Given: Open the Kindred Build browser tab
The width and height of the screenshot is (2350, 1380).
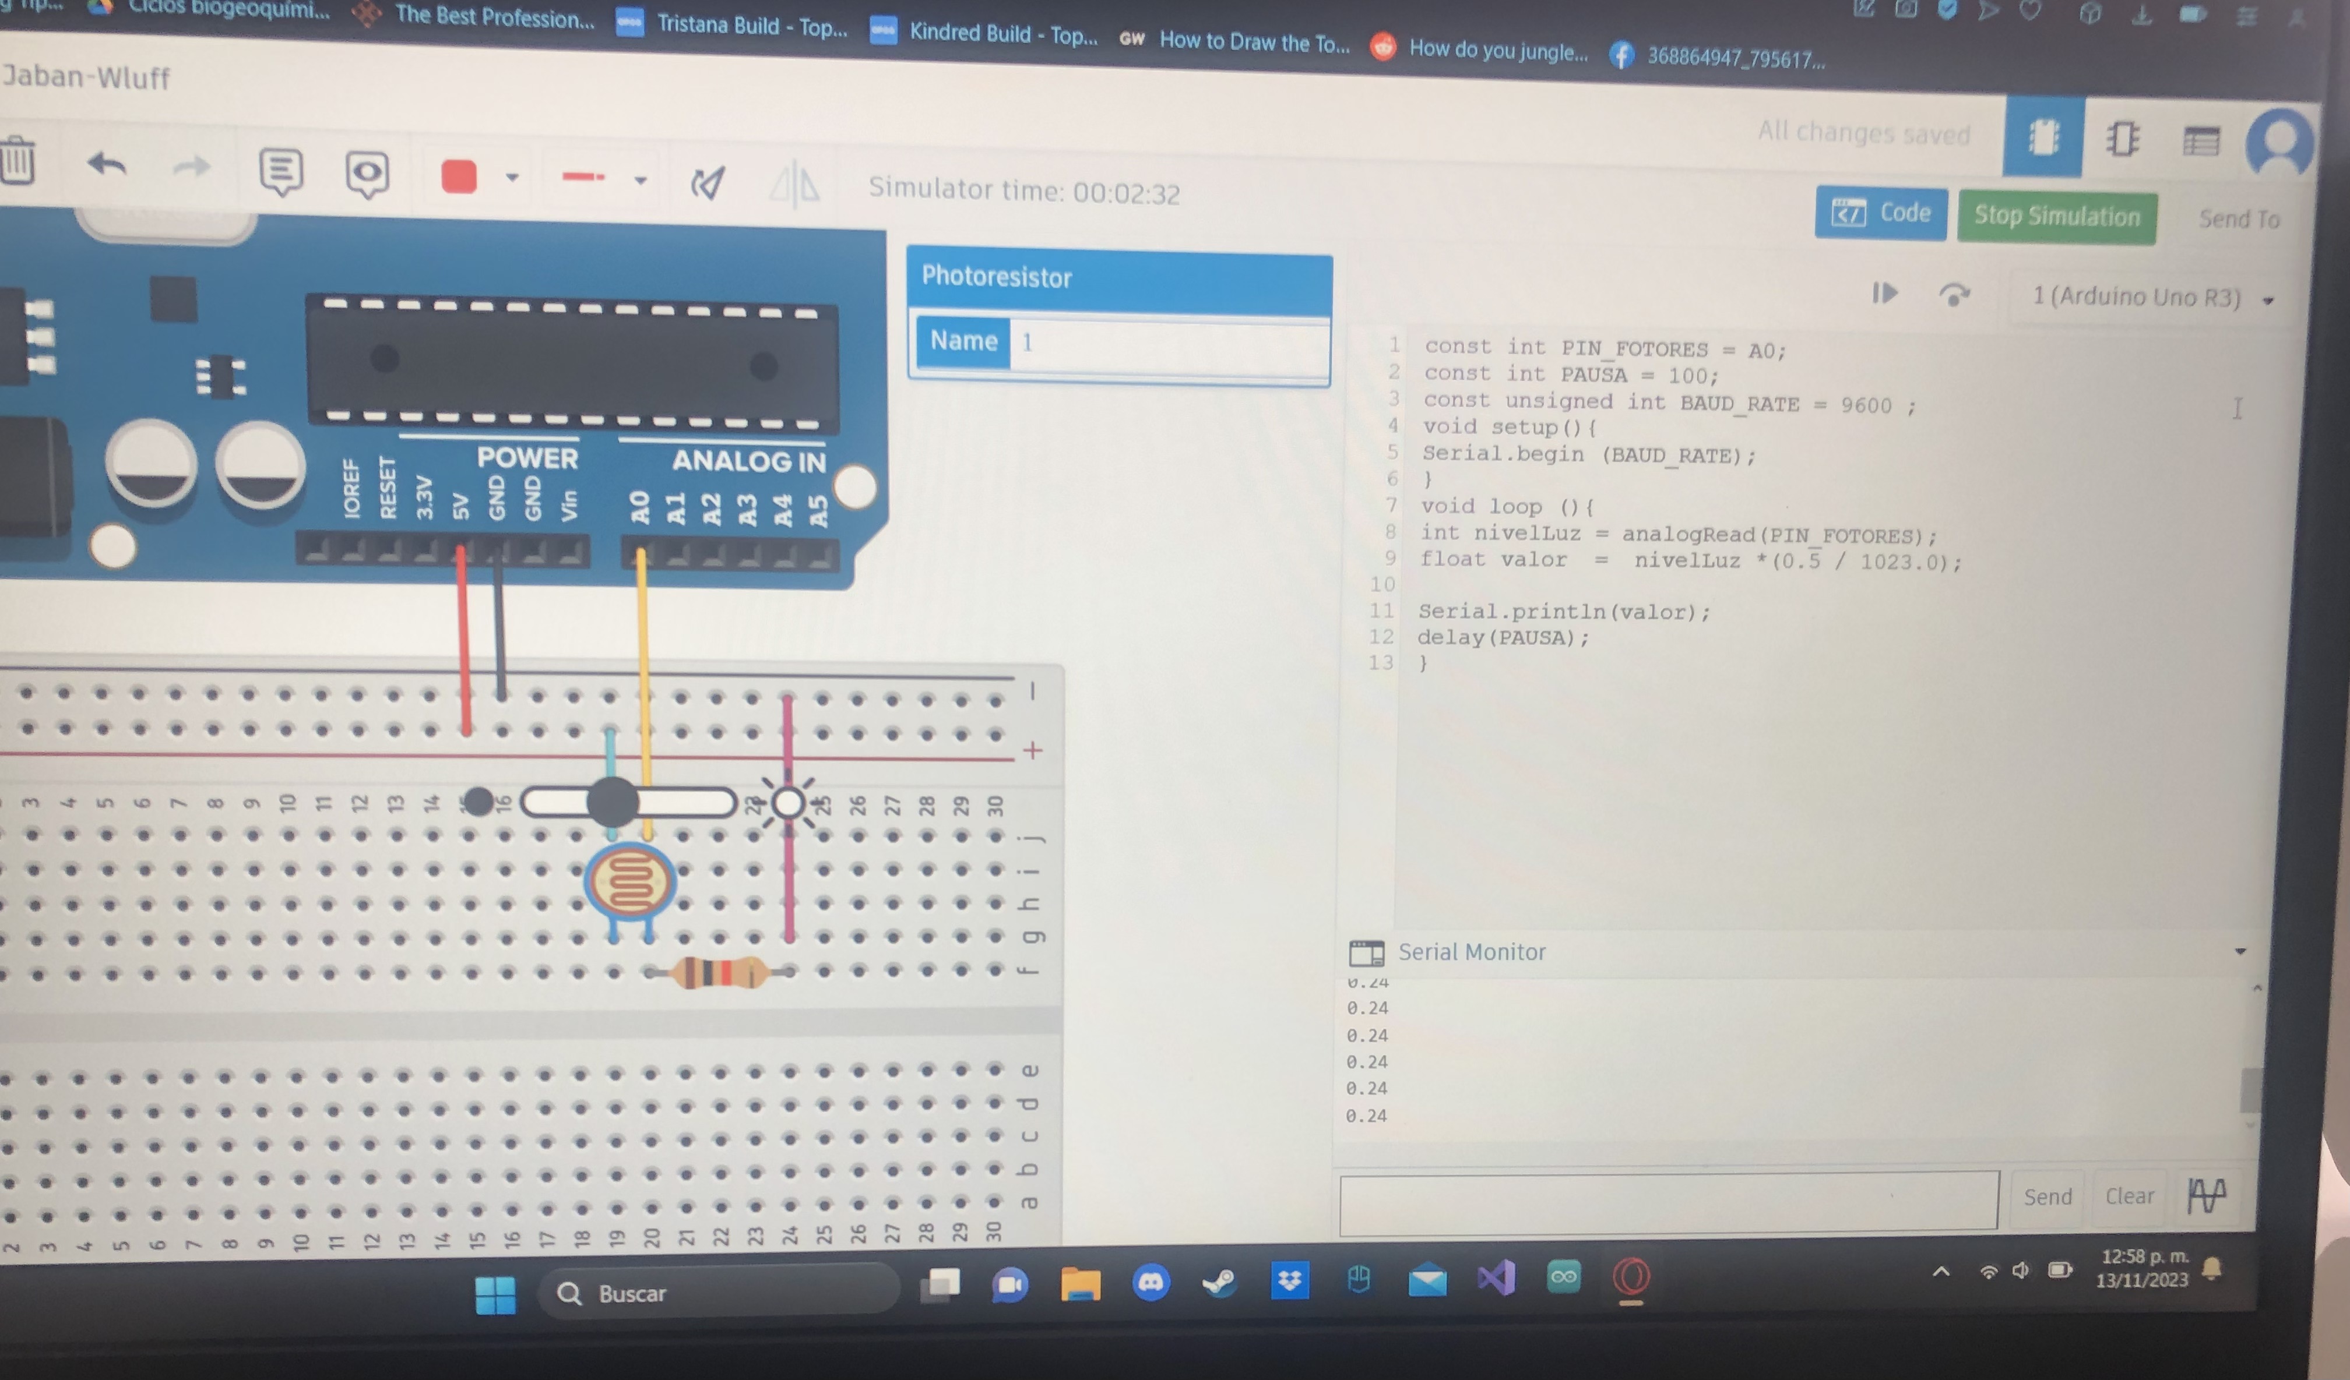Looking at the screenshot, I should [x=984, y=34].
